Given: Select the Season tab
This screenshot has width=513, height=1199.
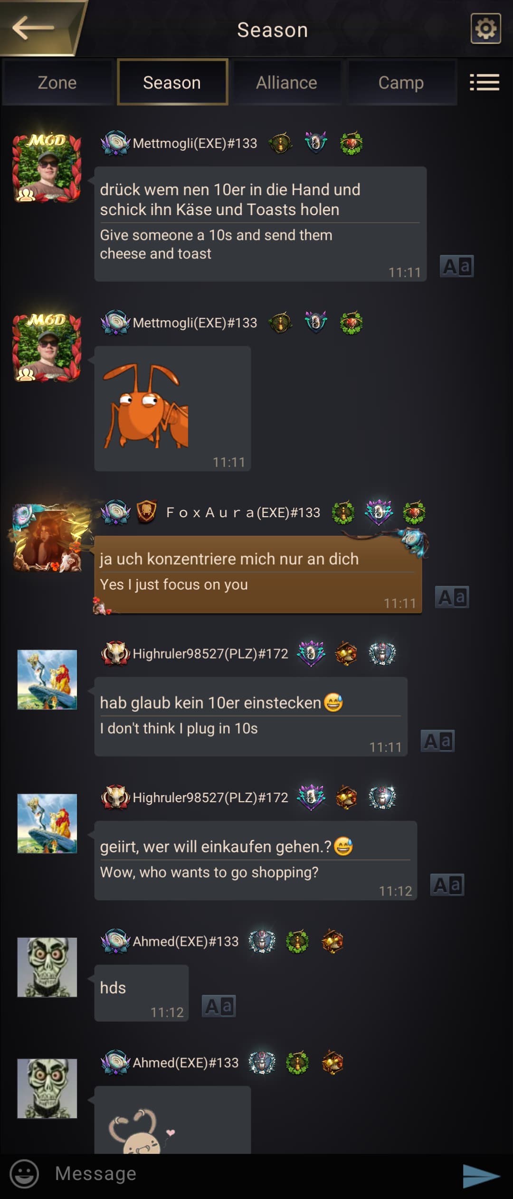Looking at the screenshot, I should click(x=172, y=82).
